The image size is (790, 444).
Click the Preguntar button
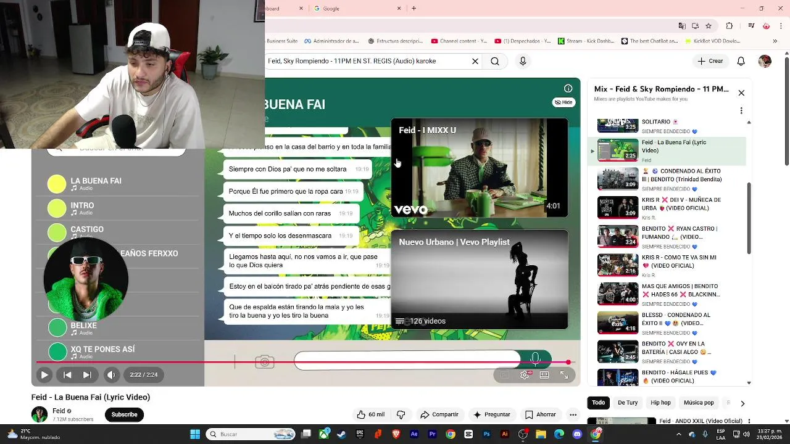[492, 414]
